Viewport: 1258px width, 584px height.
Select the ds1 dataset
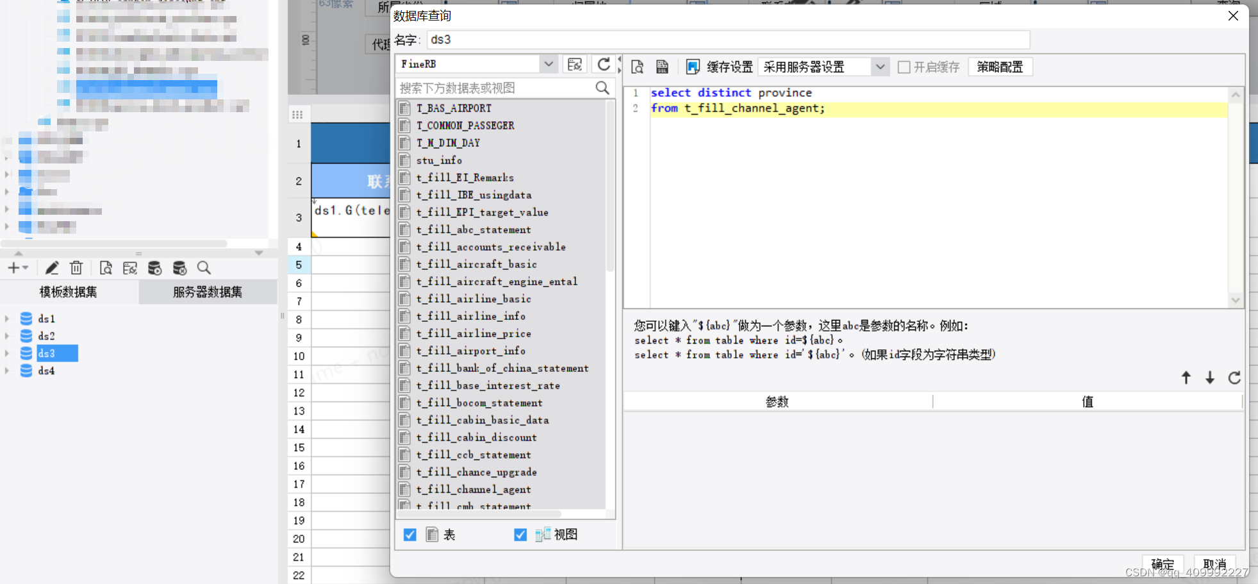tap(46, 319)
